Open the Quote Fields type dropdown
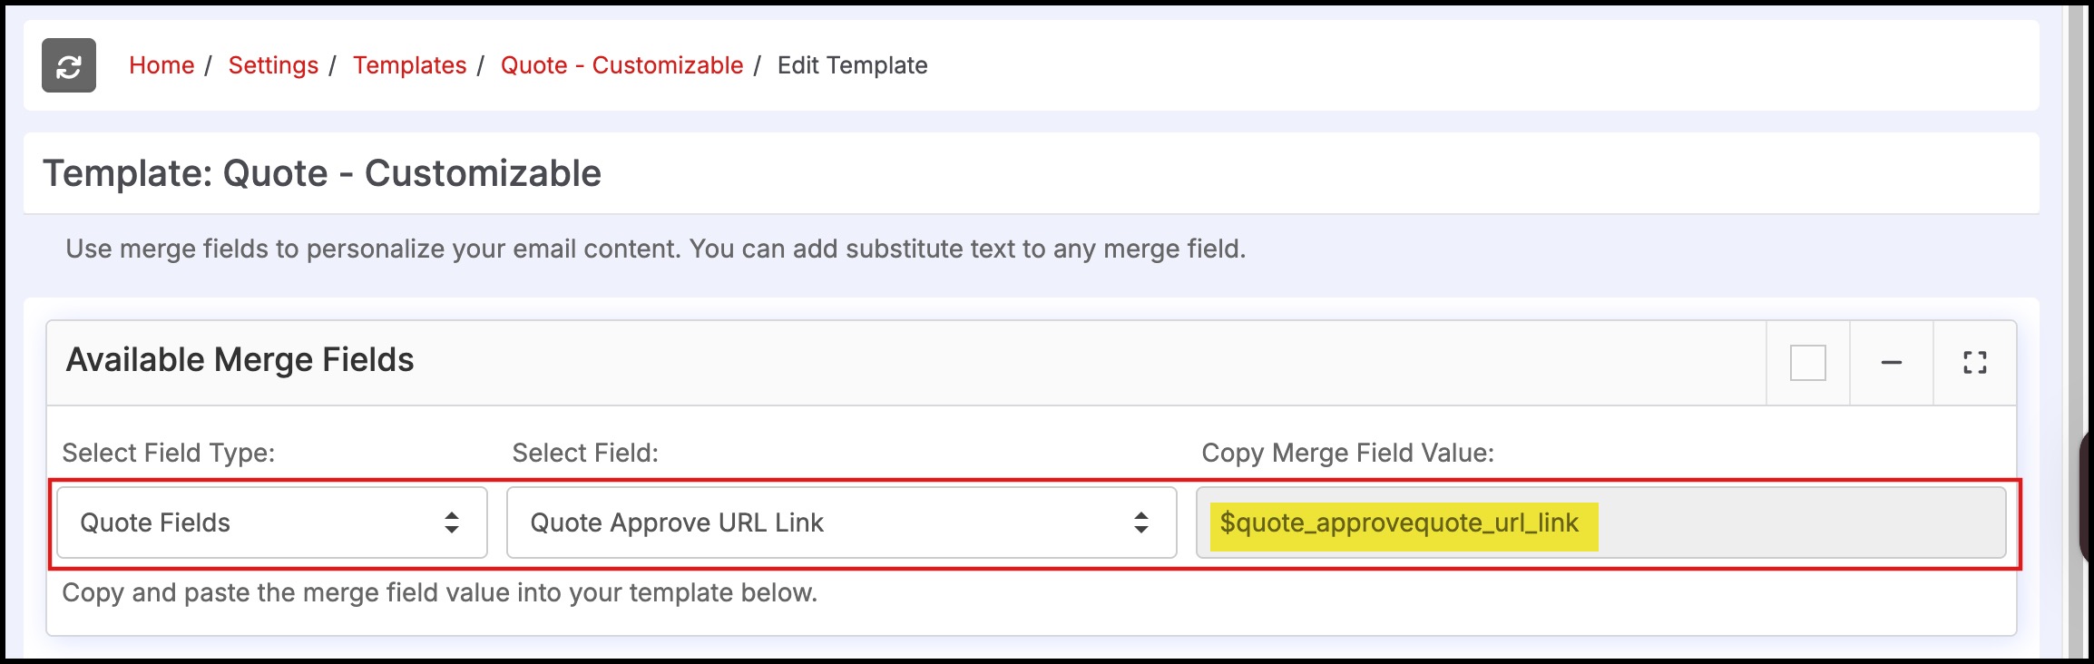This screenshot has height=664, width=2094. (x=272, y=522)
